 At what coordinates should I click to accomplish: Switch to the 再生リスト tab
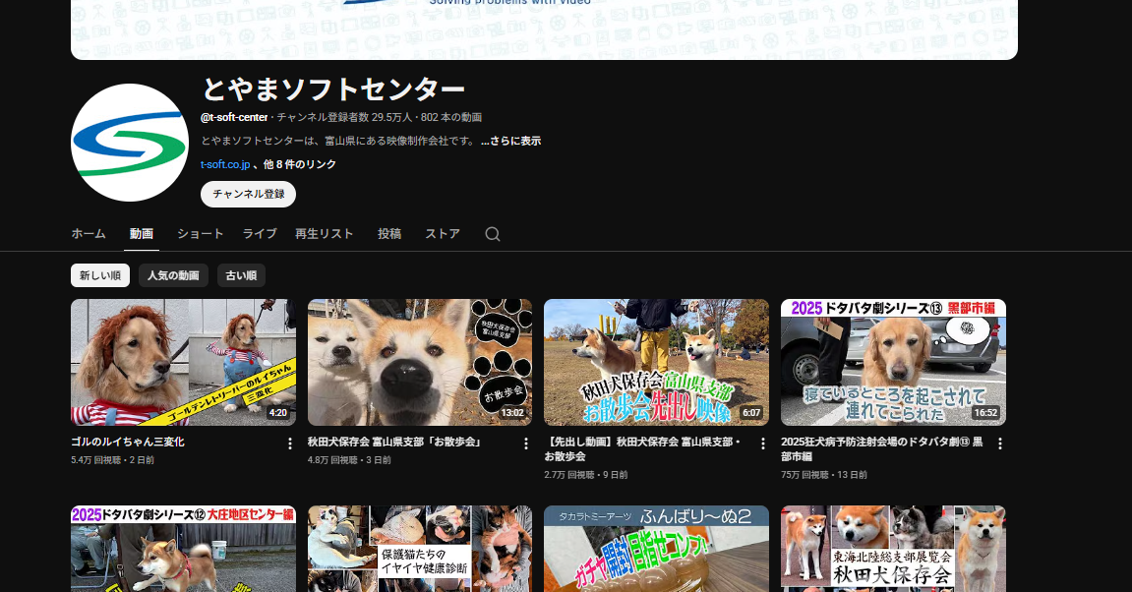click(x=325, y=234)
